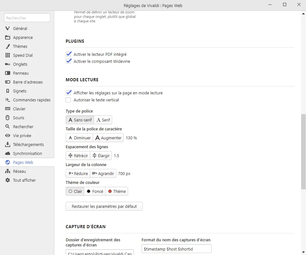Select the Tout afficher entry
The width and height of the screenshot is (306, 255).
(x=27, y=180)
